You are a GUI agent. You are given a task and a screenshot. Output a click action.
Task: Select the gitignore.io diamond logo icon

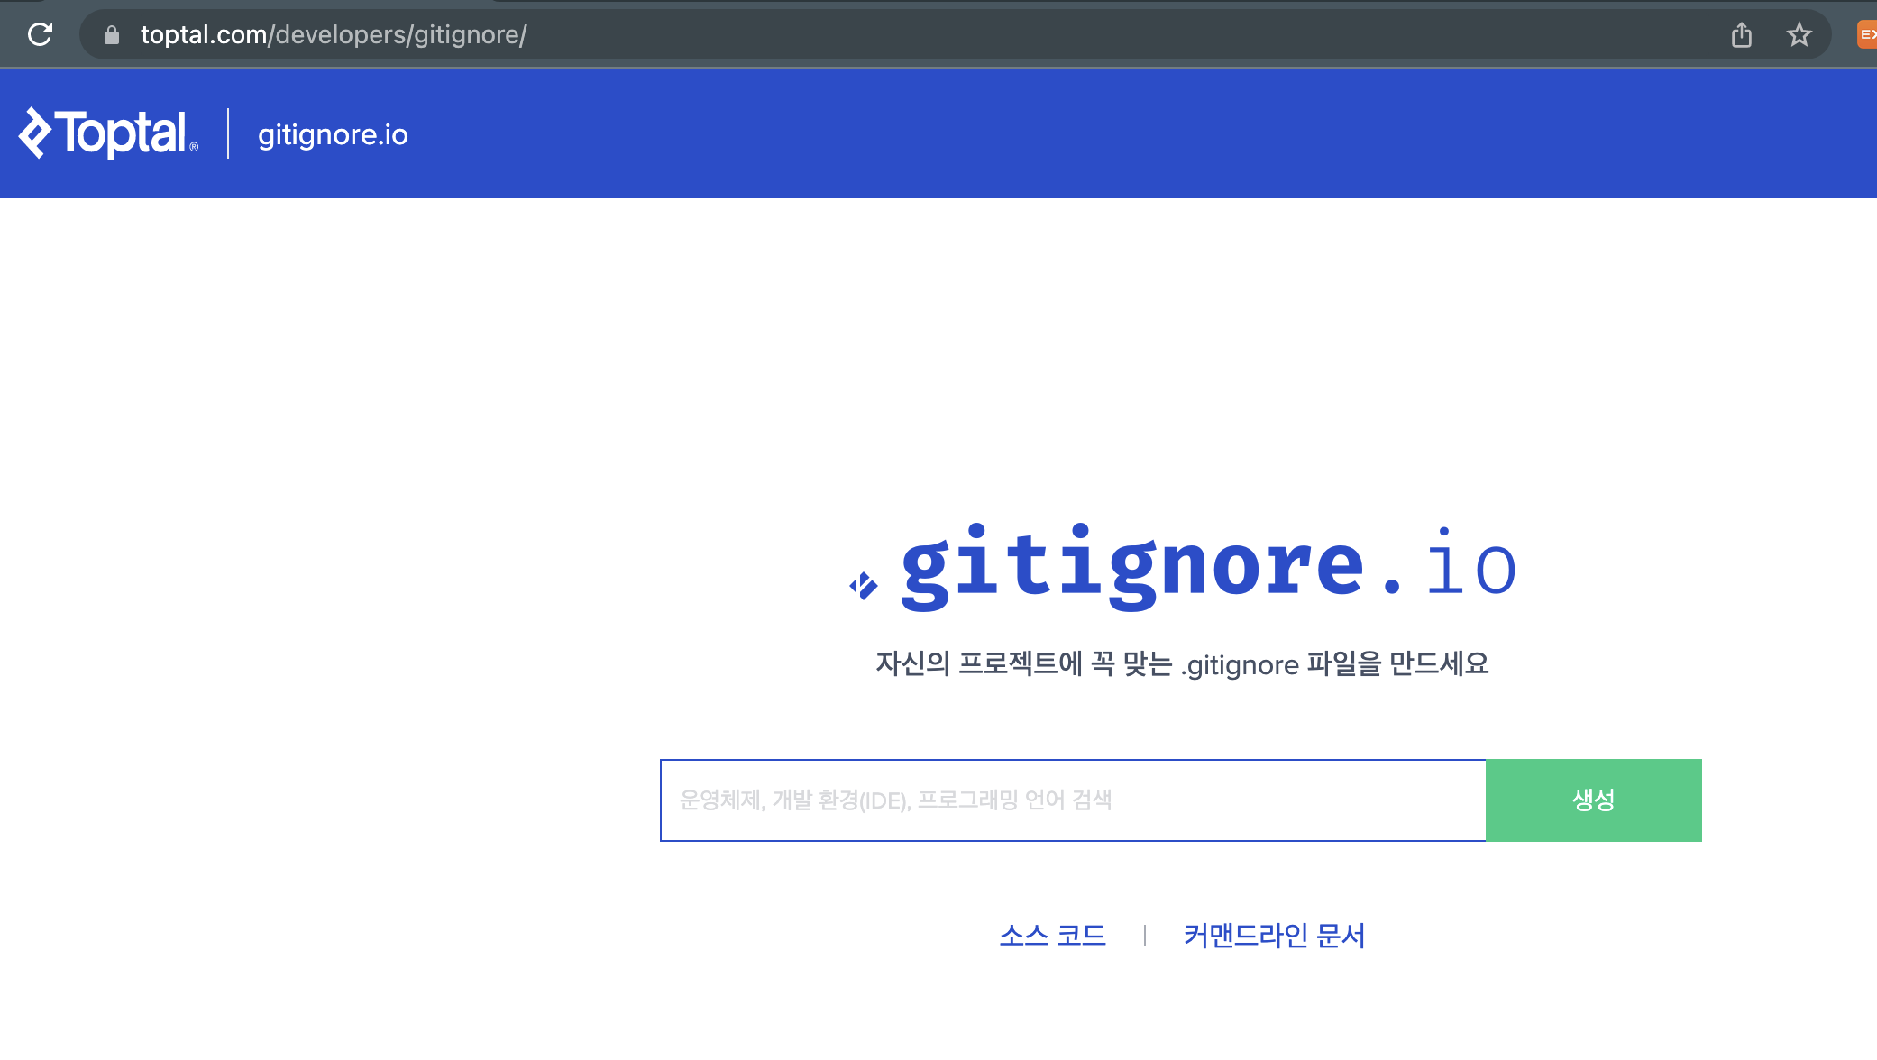863,583
